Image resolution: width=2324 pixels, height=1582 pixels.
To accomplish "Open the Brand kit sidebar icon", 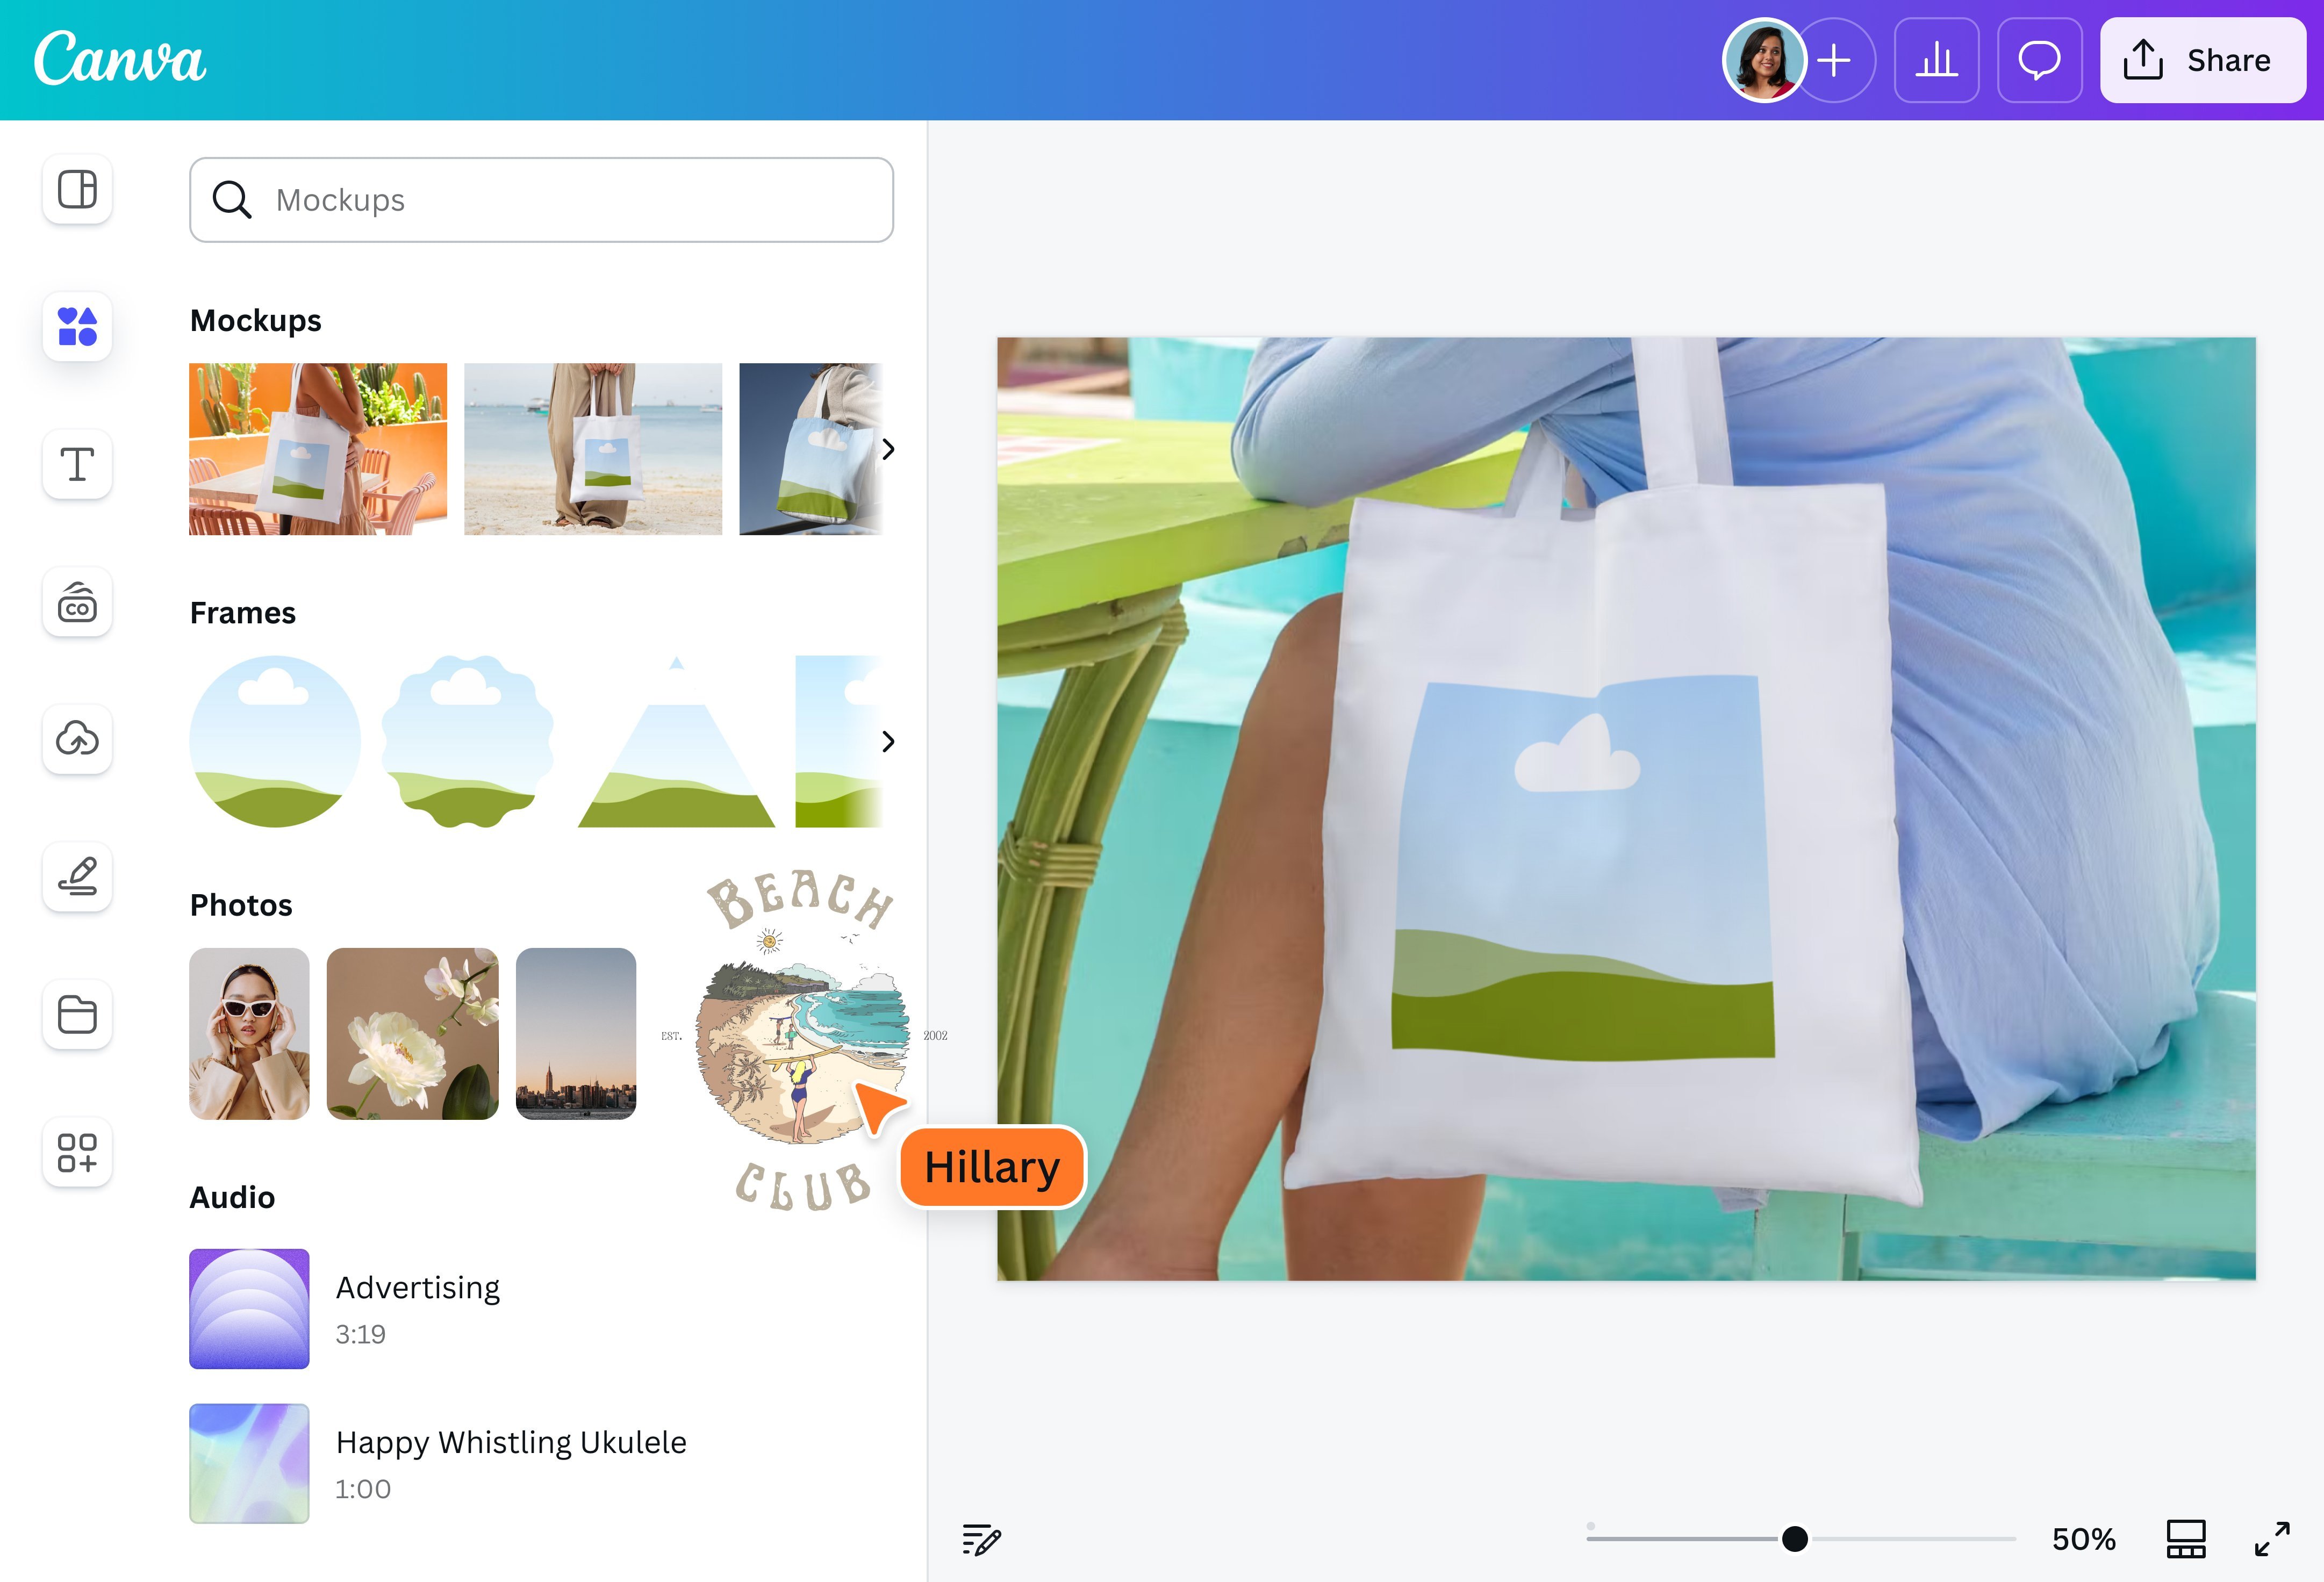I will [x=77, y=602].
